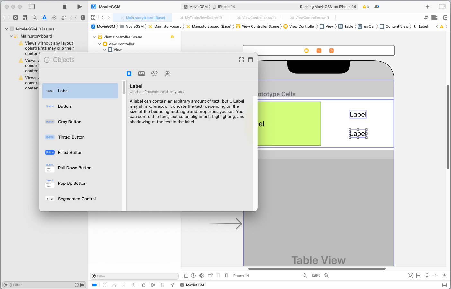Select Gray Button in the library
This screenshot has width=451, height=289.
coord(80,122)
